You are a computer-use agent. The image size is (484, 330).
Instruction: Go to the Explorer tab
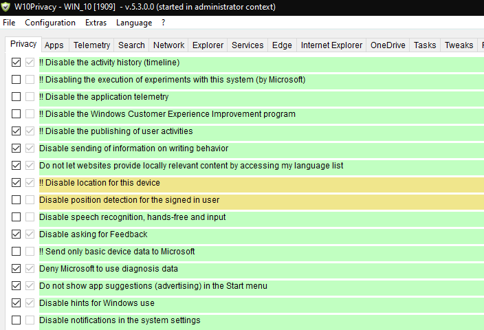[x=208, y=45]
